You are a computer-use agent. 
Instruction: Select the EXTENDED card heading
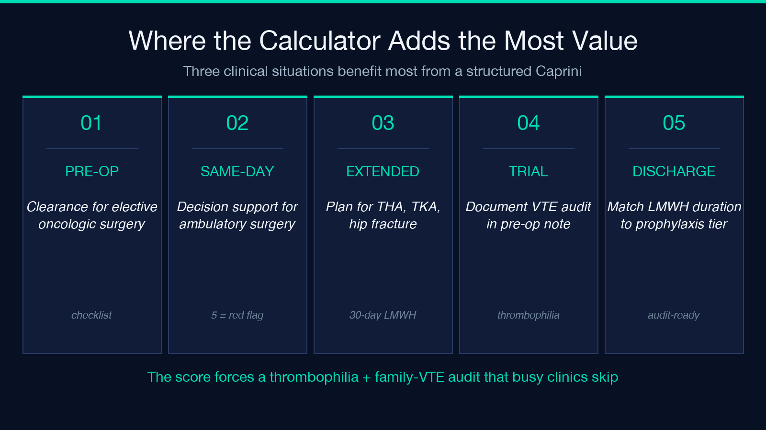coord(383,172)
